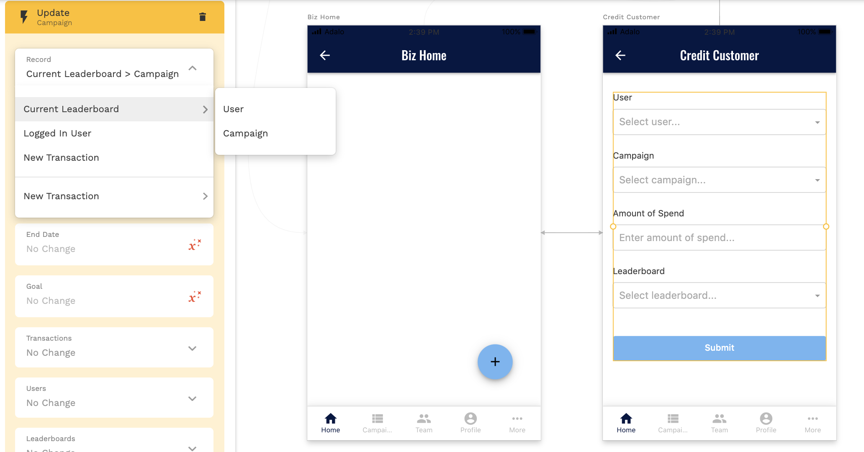This screenshot has height=452, width=864.
Task: Choose Campaign from the submenu
Action: [246, 134]
